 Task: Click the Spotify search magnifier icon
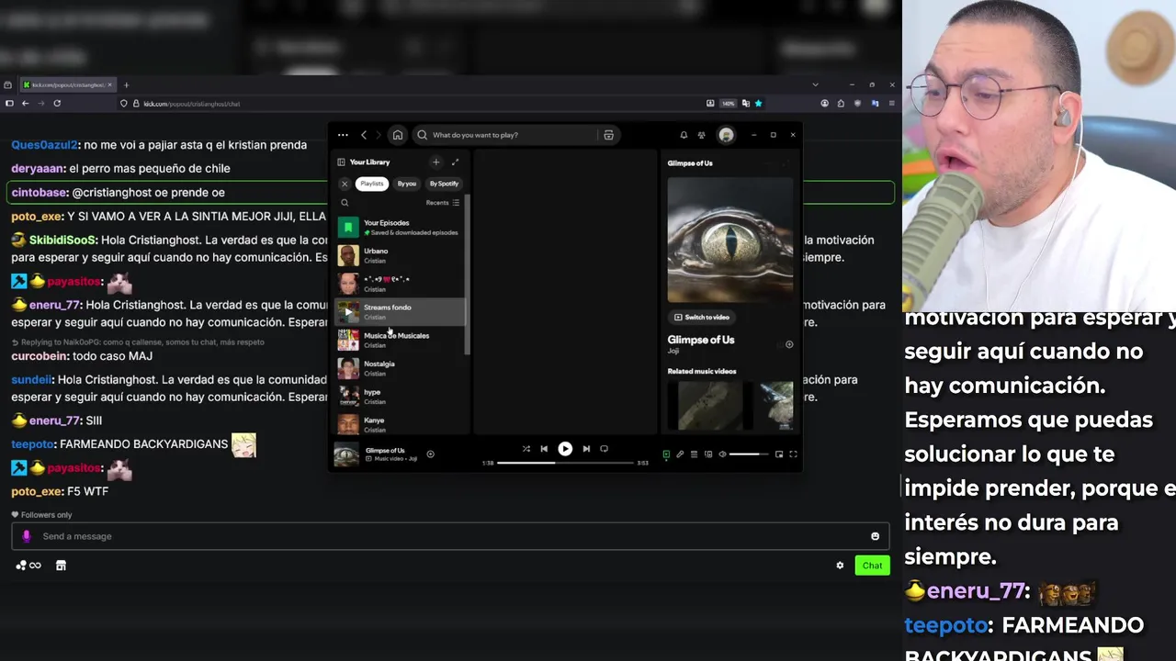click(x=423, y=135)
